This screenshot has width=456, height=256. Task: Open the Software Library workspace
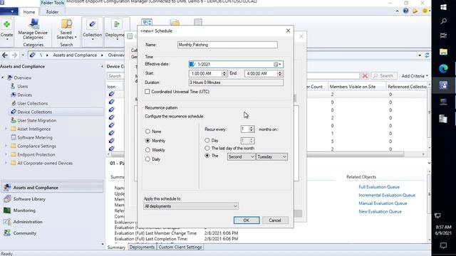coord(29,199)
